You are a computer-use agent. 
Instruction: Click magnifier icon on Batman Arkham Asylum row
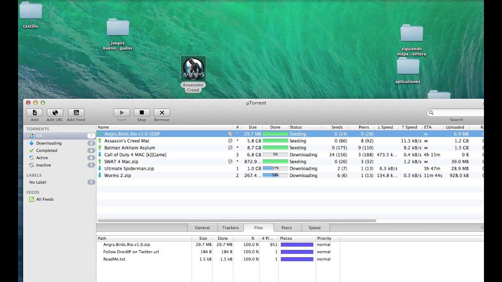230,148
